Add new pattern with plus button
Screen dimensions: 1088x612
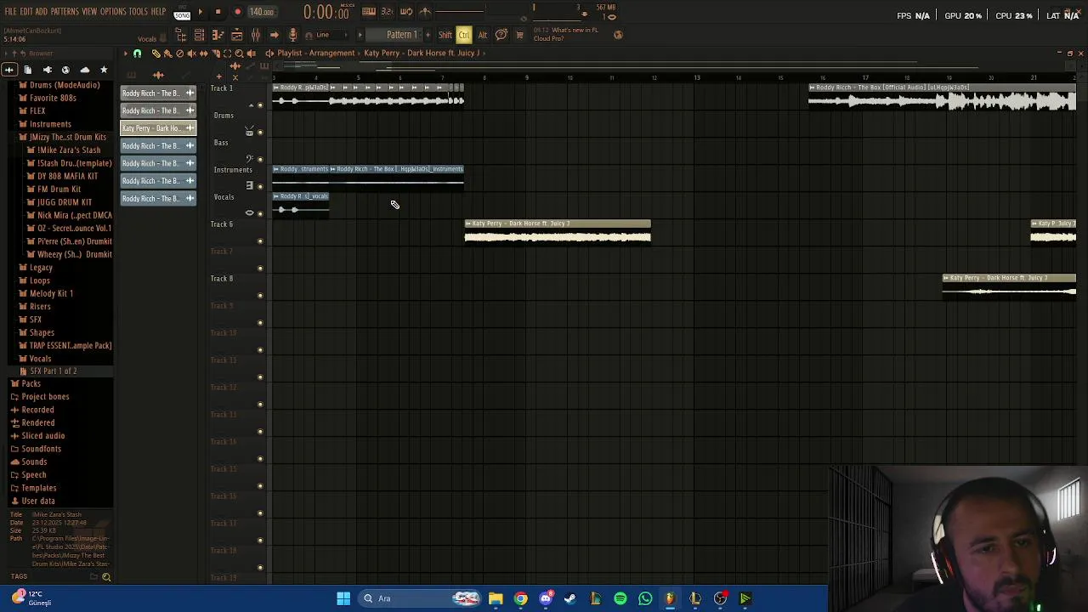click(426, 35)
